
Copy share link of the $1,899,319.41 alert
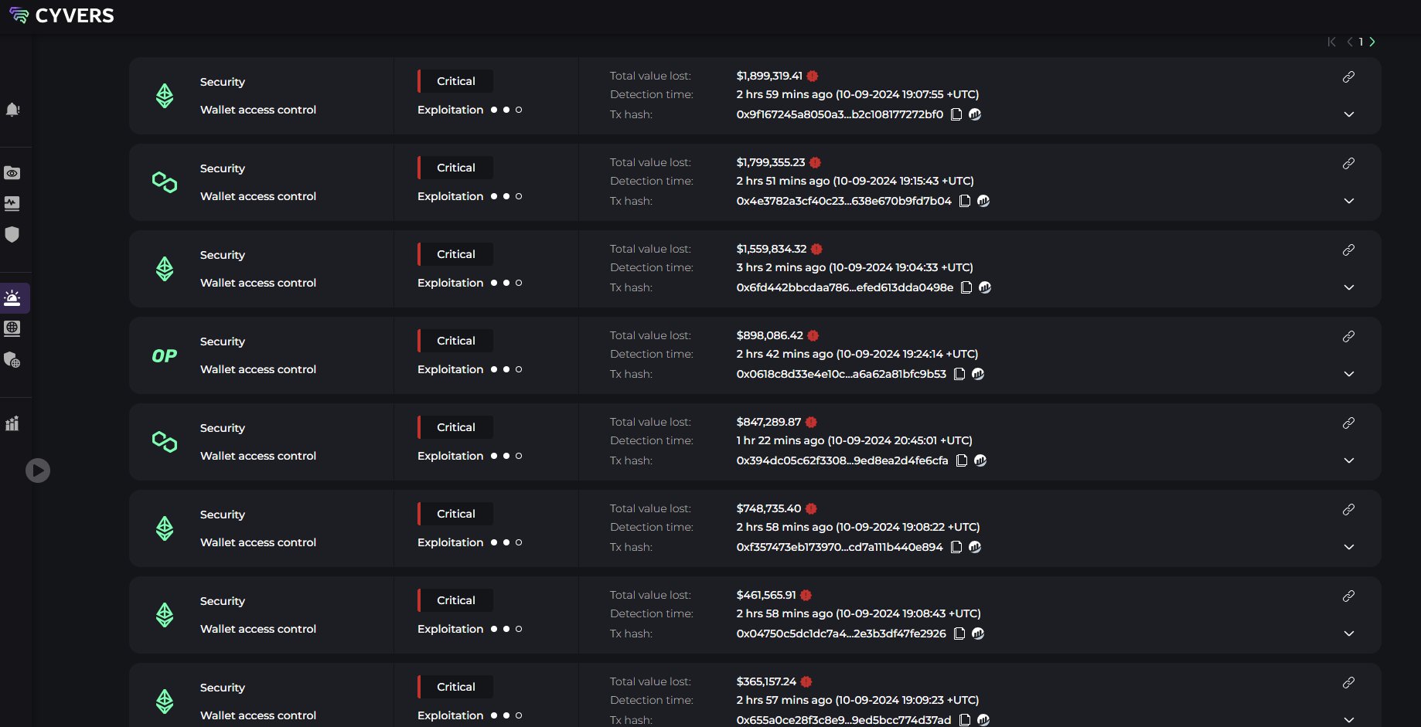click(x=1348, y=76)
